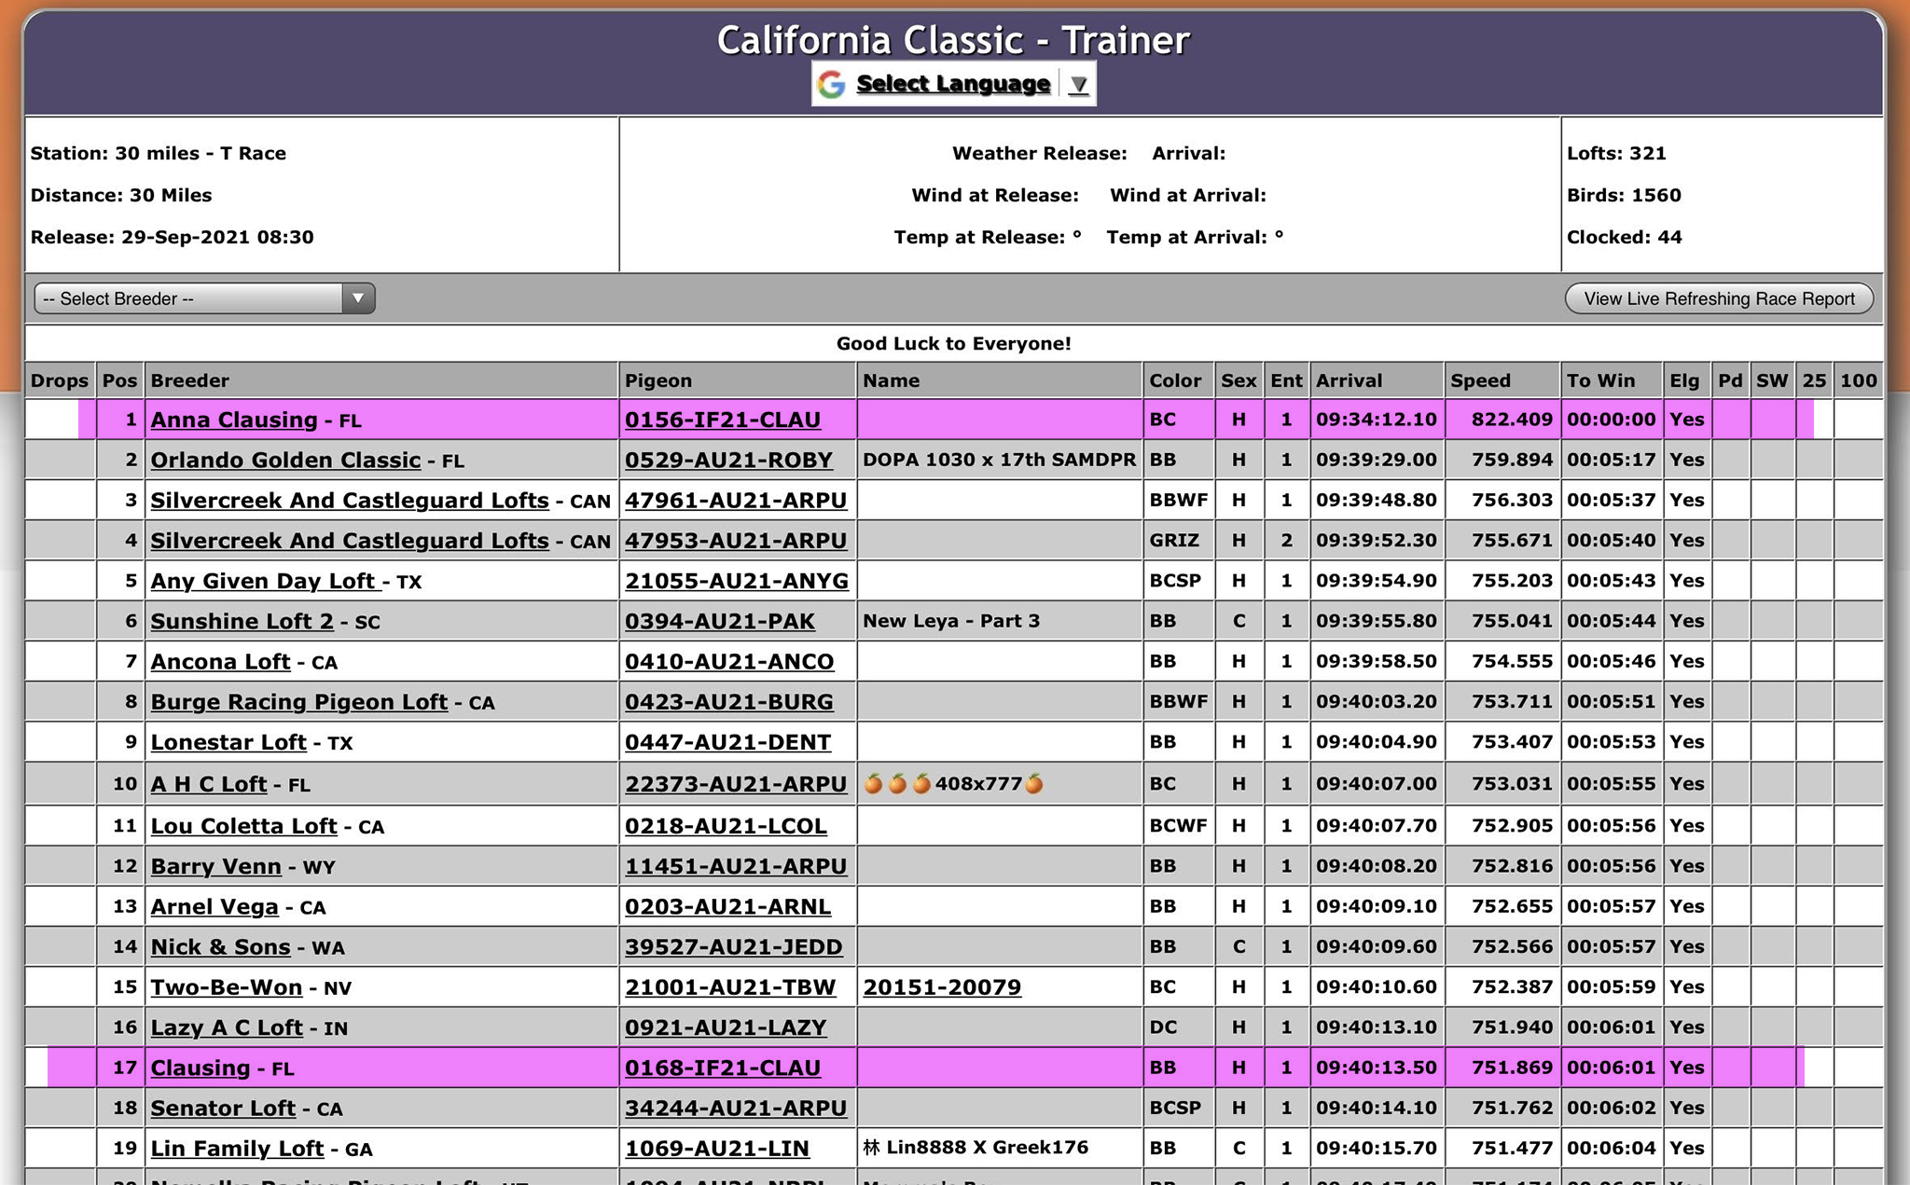Click the Google logo icon

coord(831,84)
